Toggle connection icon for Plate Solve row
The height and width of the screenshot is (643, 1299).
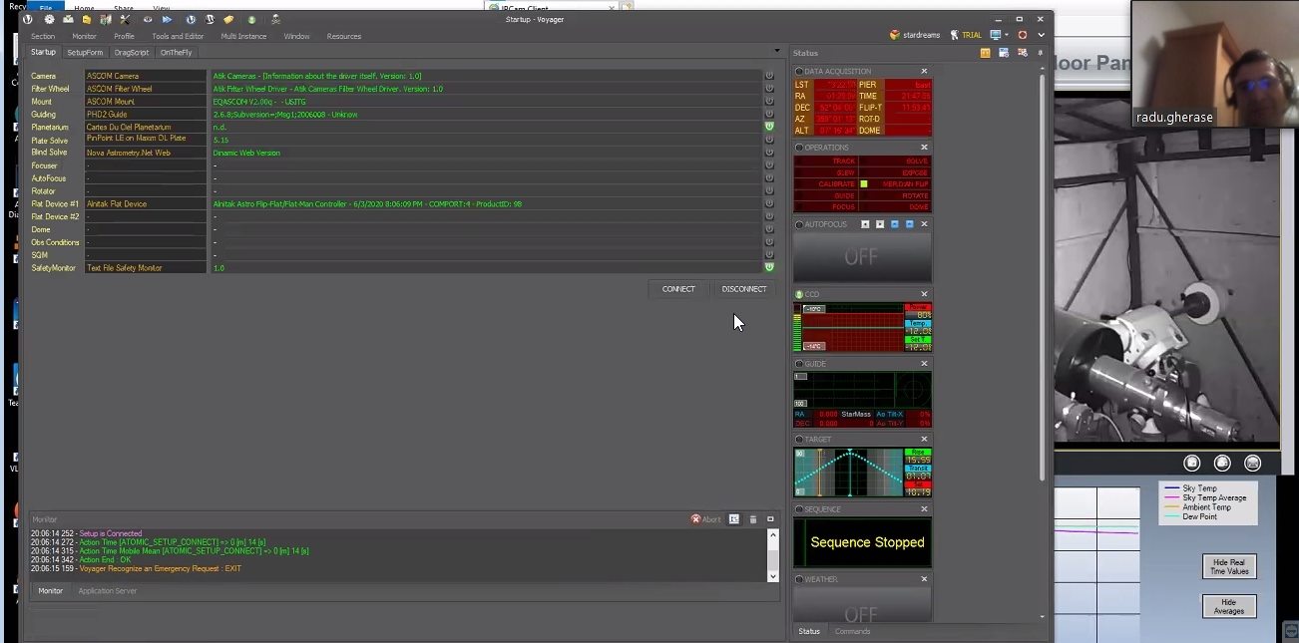pyautogui.click(x=769, y=140)
